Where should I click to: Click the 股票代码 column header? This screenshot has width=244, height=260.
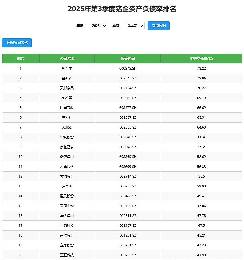click(x=128, y=59)
